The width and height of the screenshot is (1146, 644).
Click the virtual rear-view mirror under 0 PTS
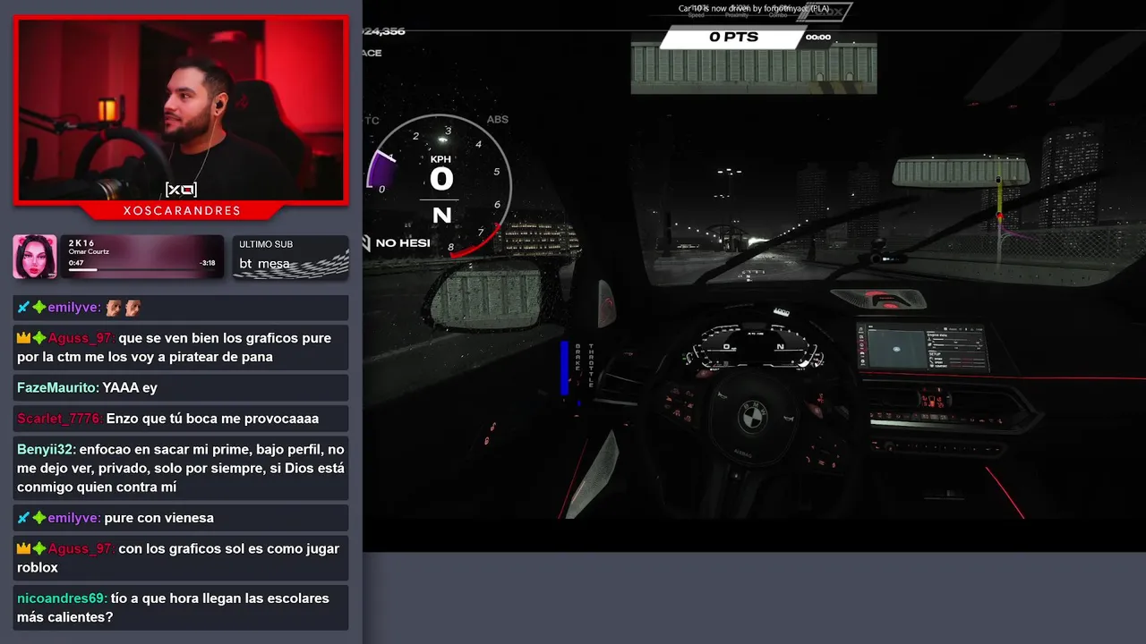coord(754,68)
